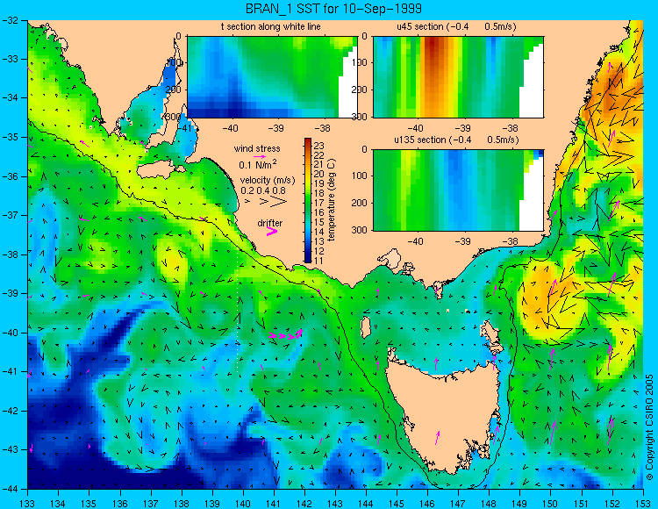The height and width of the screenshot is (509, 658).
Task: Click the 153 longitude axis label
Action: click(x=643, y=503)
